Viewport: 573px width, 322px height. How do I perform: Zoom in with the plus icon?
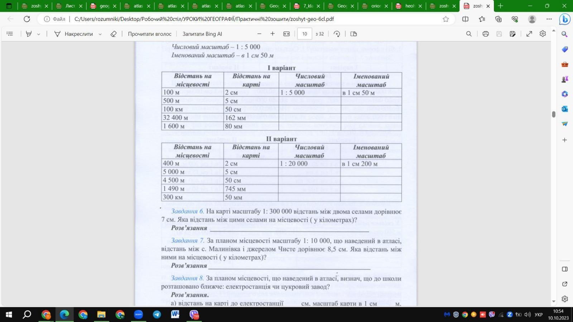273,34
